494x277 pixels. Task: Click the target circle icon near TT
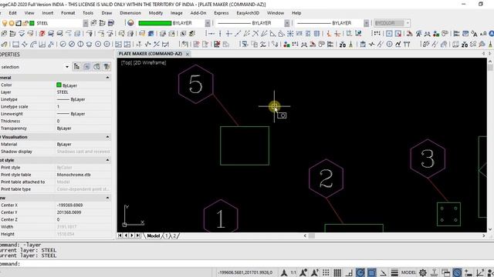pyautogui.click(x=389, y=45)
